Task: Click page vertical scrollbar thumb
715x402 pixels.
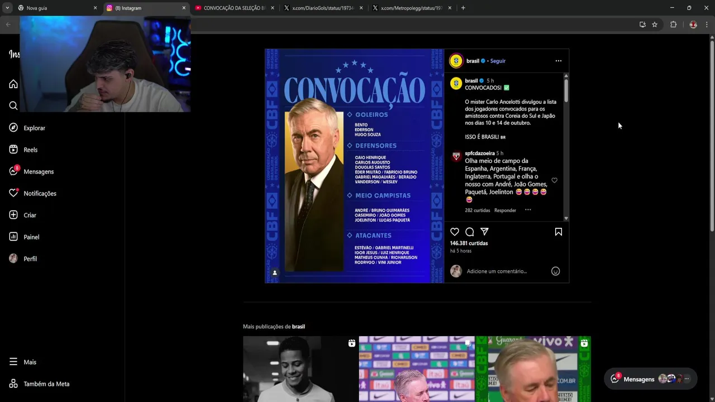Action: point(712,136)
